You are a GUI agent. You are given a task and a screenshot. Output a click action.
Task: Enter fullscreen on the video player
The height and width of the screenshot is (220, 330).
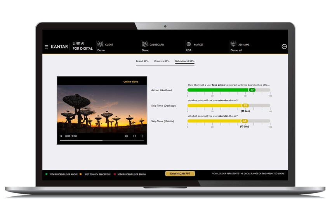[135, 136]
